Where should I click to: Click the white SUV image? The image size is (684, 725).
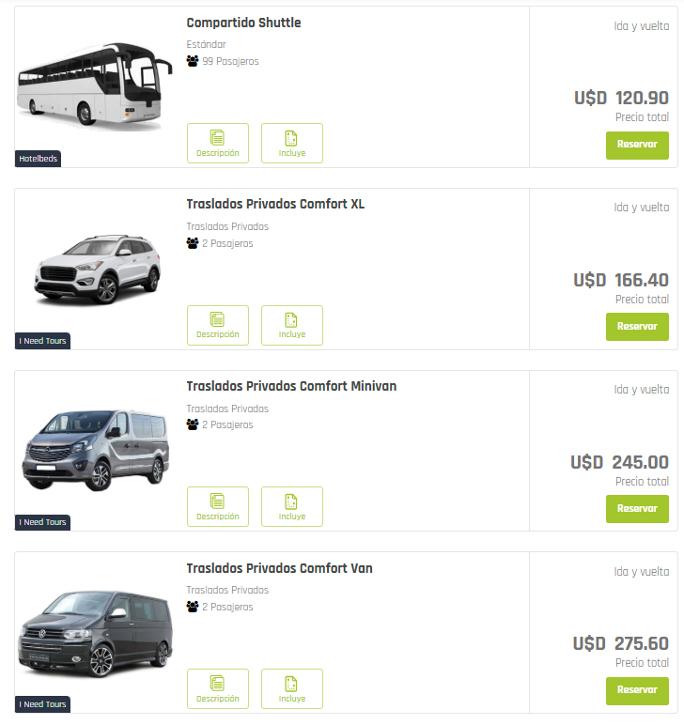[98, 268]
